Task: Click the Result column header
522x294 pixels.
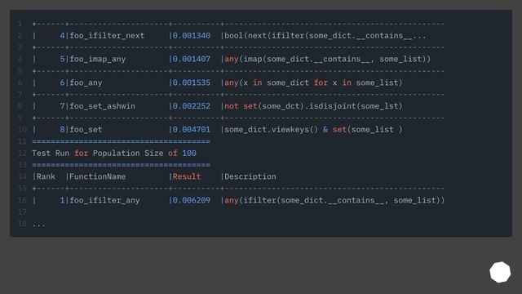Action: (187, 176)
